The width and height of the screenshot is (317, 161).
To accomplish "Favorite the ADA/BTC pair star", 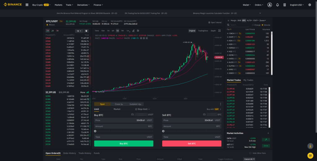I will click(228, 41).
